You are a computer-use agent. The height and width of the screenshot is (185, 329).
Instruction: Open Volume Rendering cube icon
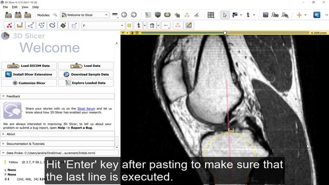[x=158, y=15]
